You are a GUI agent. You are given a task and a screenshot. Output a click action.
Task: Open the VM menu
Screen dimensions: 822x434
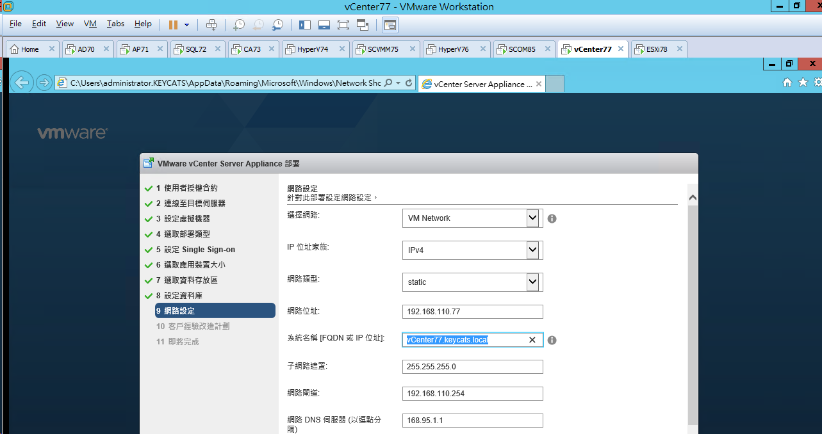coord(90,24)
